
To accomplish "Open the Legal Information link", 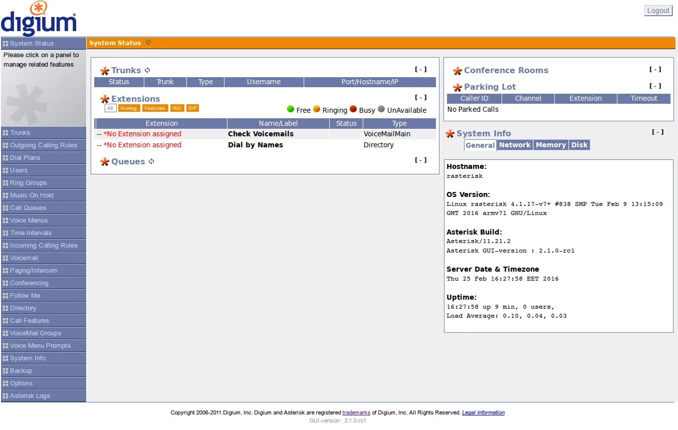I will click(483, 413).
